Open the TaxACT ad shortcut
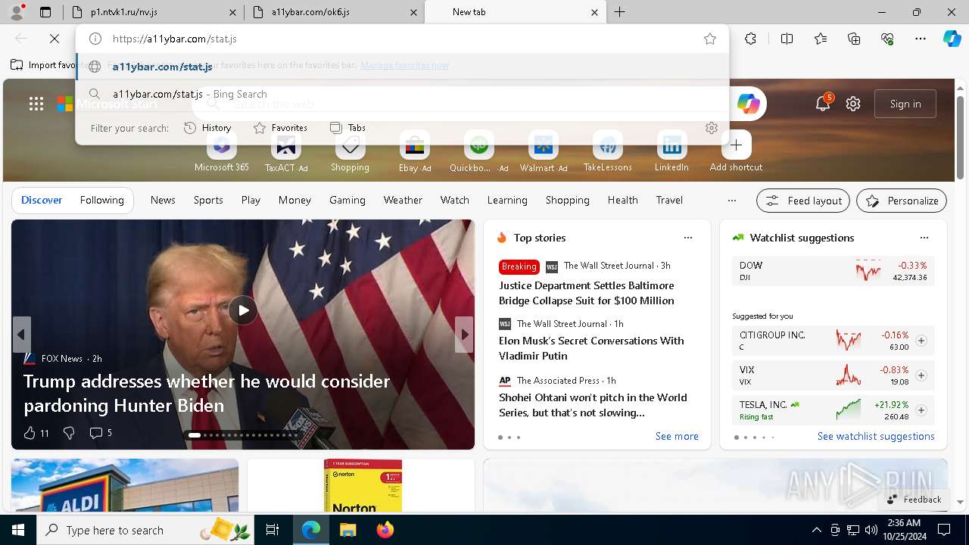 (286, 151)
